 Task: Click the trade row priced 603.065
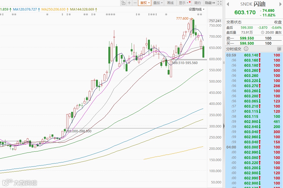[253, 101]
